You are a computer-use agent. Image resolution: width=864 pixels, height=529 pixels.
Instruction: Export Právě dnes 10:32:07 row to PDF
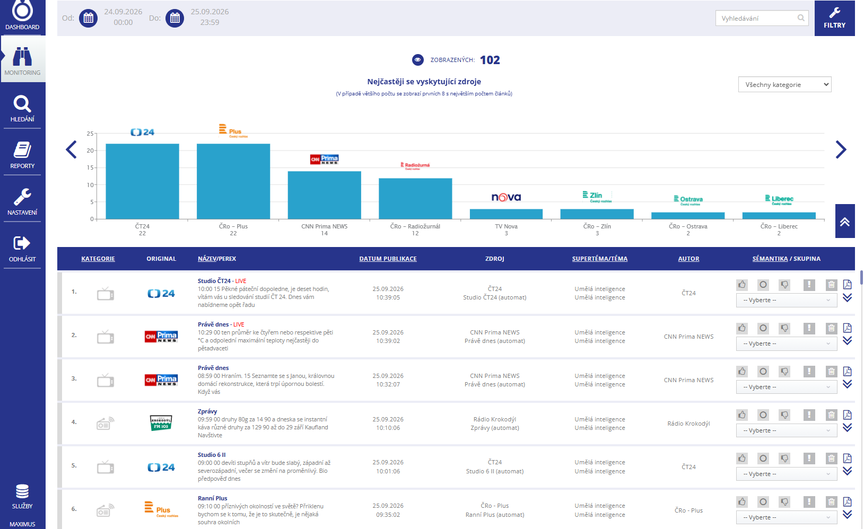coord(847,372)
